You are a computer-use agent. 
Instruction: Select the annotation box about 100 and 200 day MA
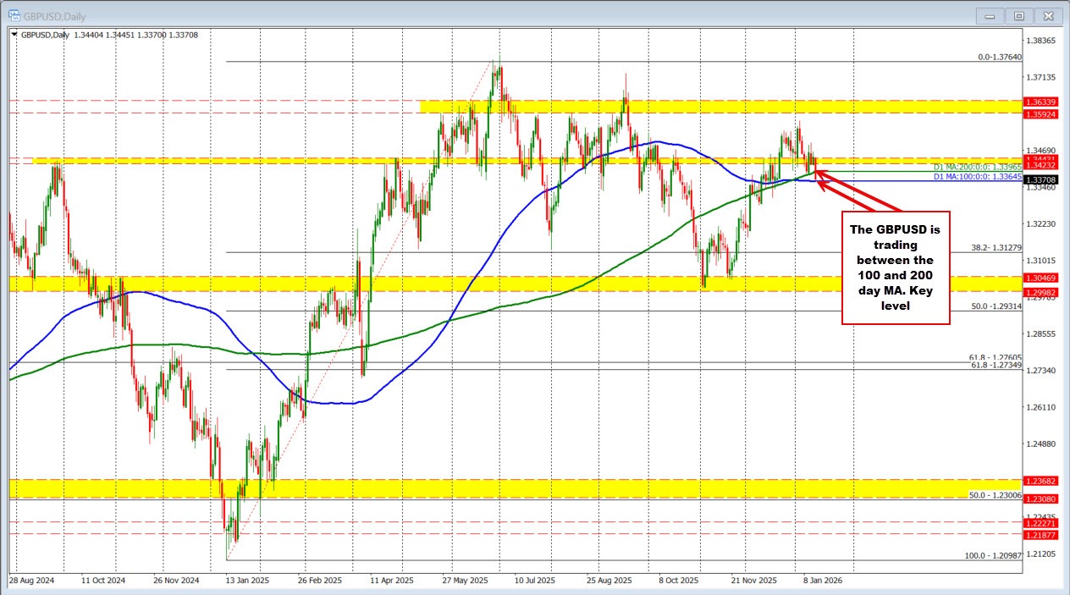[894, 267]
